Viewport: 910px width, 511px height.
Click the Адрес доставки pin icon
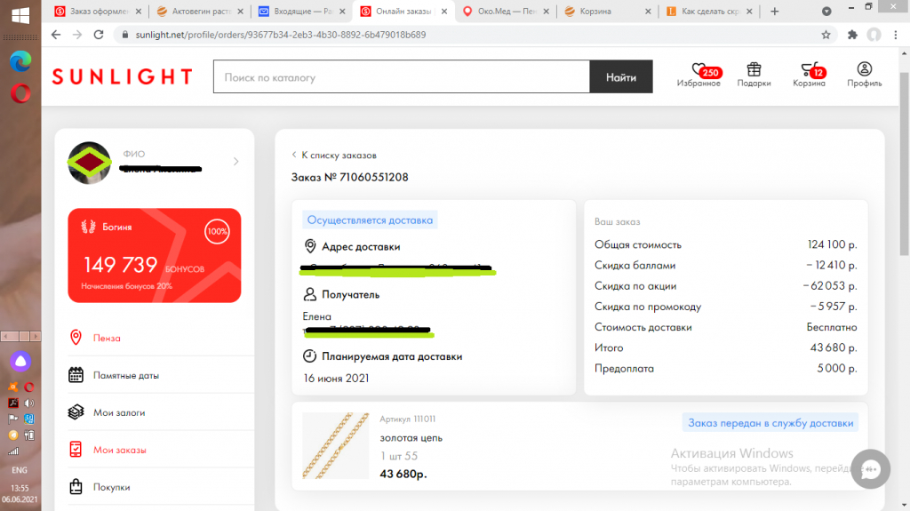point(310,246)
